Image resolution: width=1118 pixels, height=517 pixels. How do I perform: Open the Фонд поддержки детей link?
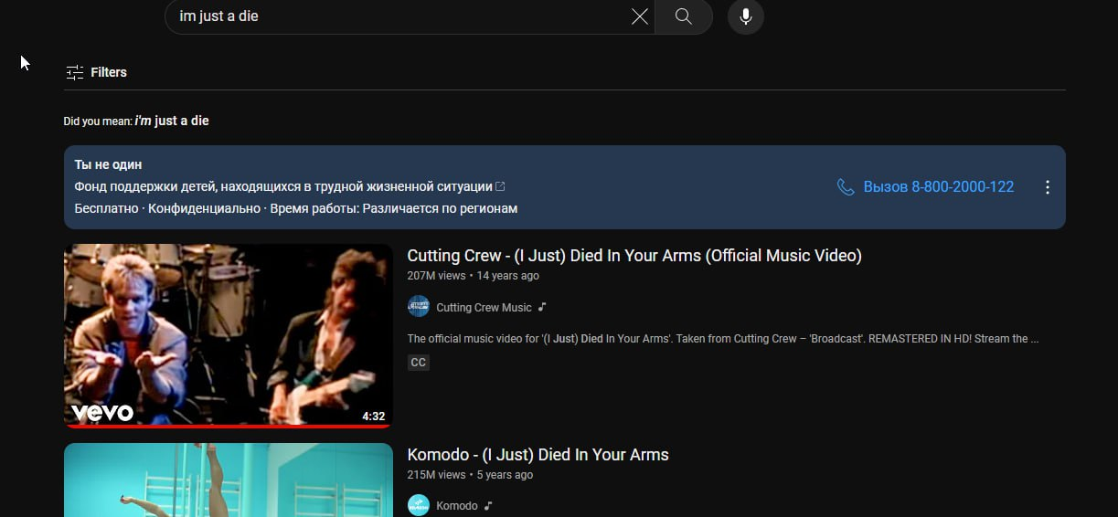tap(283, 186)
